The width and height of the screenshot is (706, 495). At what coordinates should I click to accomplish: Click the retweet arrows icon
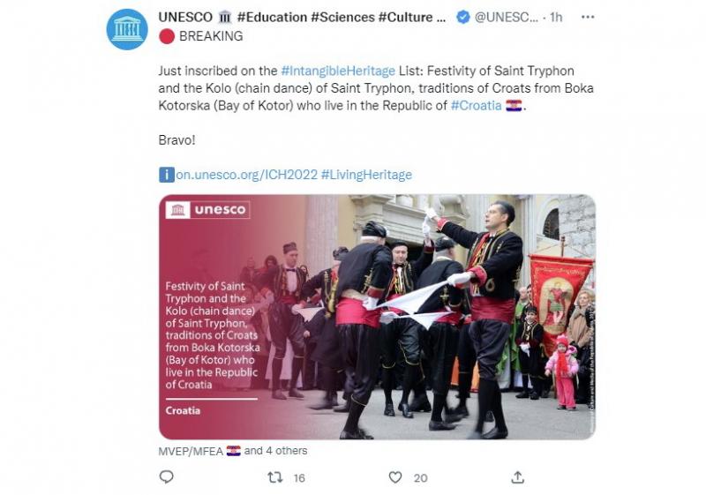(275, 477)
